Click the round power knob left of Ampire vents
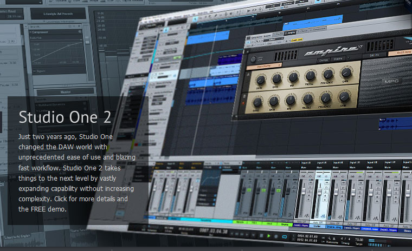 253,60
